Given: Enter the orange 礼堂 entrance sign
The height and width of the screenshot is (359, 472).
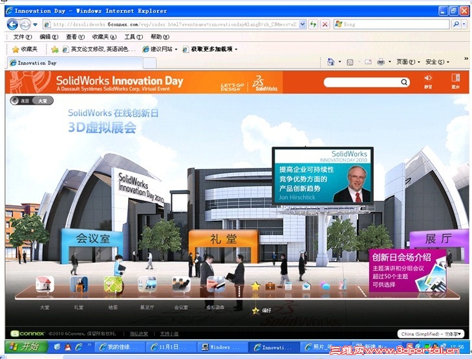Looking at the screenshot, I should [x=223, y=239].
